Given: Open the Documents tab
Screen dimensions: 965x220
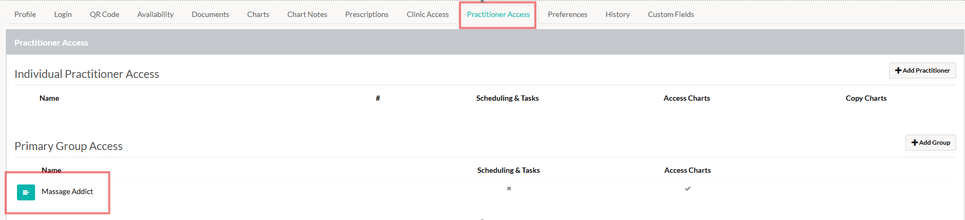Looking at the screenshot, I should pyautogui.click(x=210, y=14).
